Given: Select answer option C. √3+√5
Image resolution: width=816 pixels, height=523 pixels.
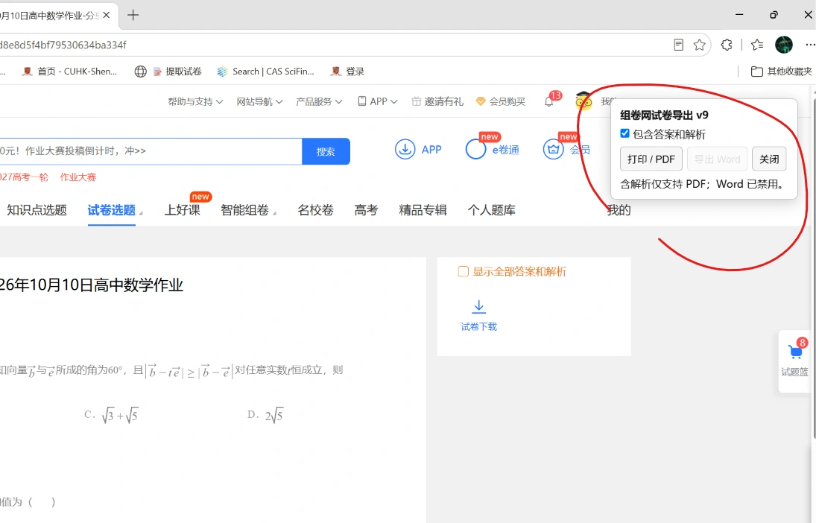Looking at the screenshot, I should point(111,415).
